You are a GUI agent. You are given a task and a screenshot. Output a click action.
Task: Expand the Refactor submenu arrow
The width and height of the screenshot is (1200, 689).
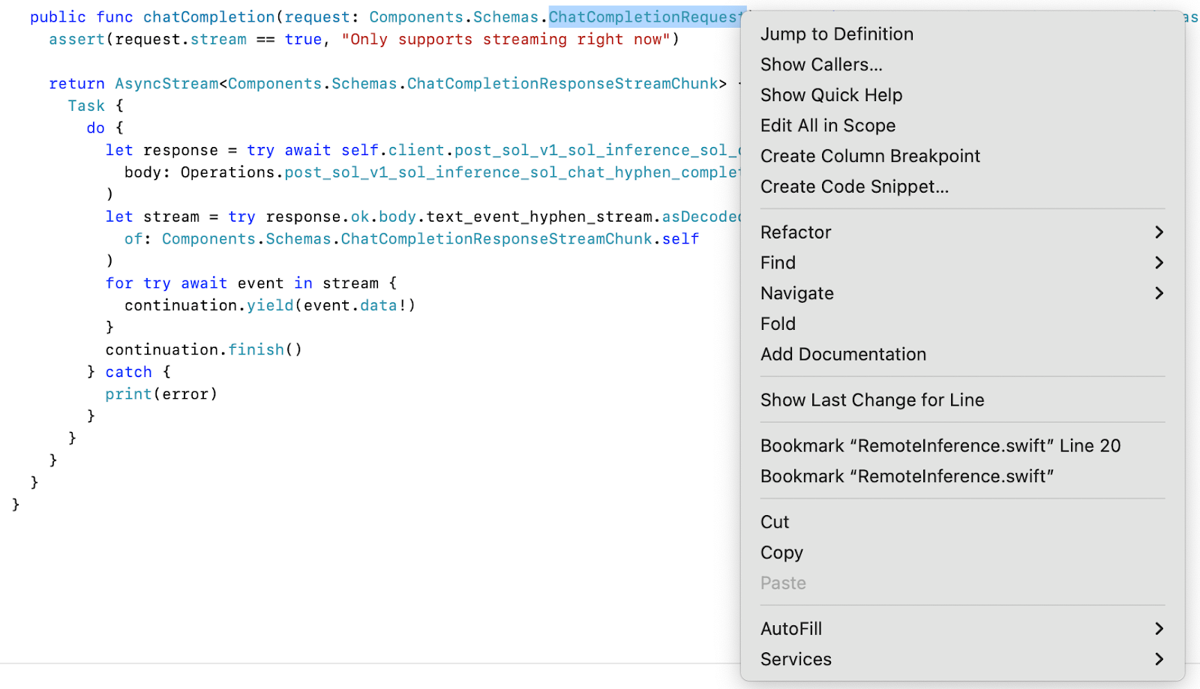coord(1159,232)
